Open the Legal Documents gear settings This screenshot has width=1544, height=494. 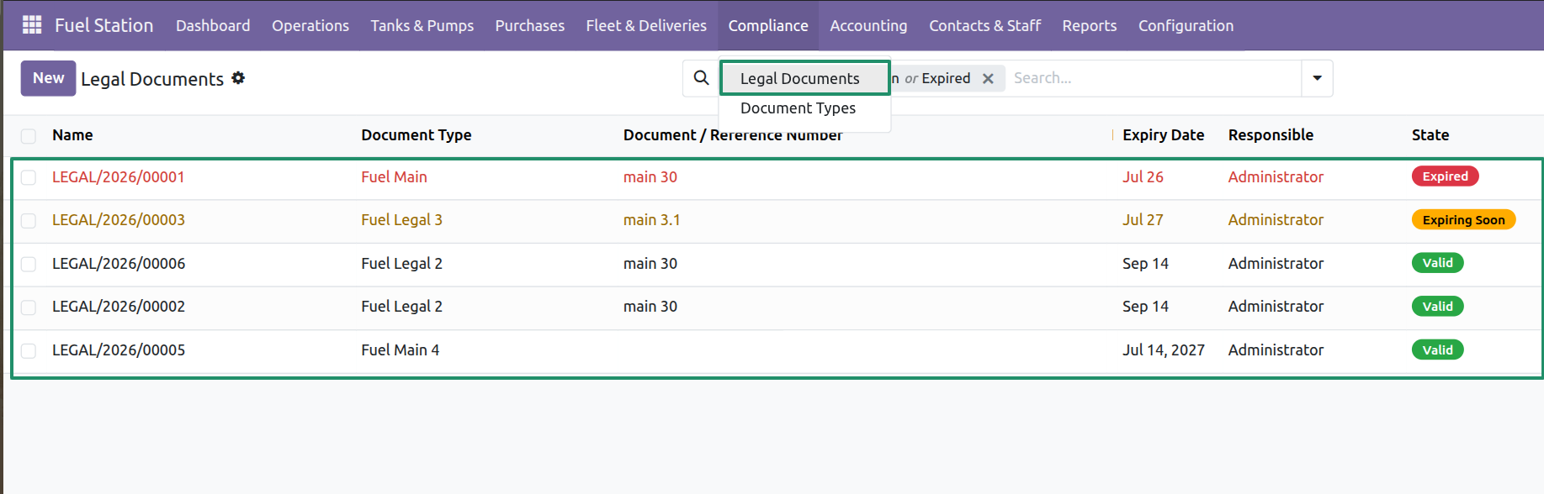(238, 78)
